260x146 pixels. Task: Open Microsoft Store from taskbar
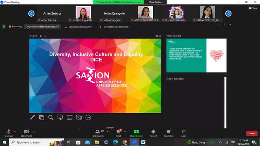point(78,142)
